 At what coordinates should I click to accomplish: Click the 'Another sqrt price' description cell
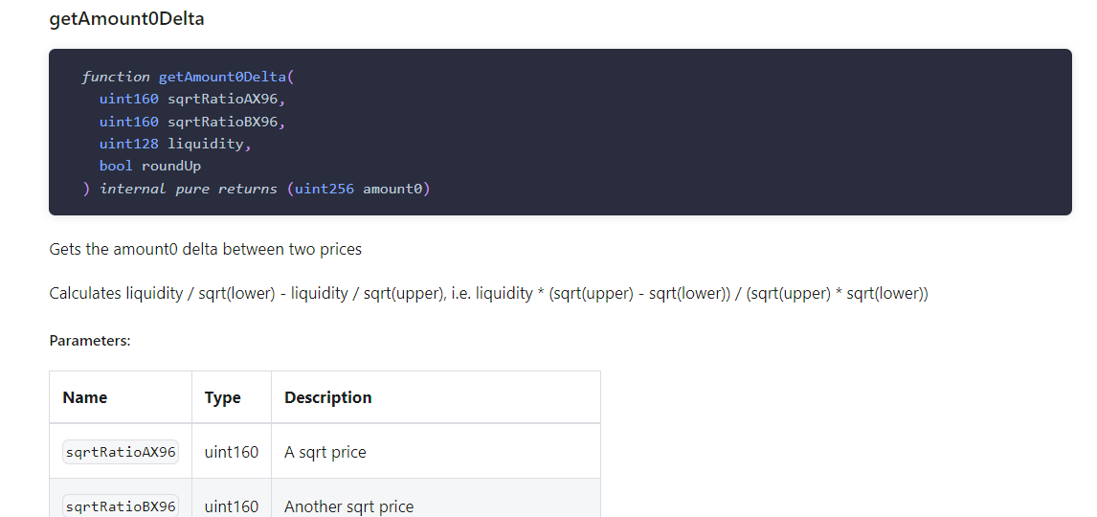pyautogui.click(x=349, y=506)
